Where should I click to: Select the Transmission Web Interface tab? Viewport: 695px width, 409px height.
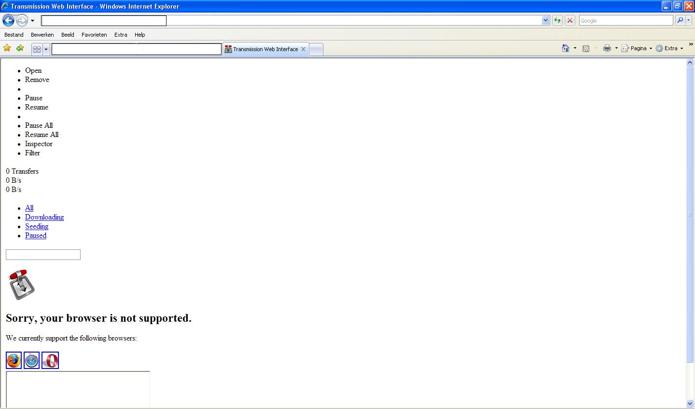tap(265, 49)
